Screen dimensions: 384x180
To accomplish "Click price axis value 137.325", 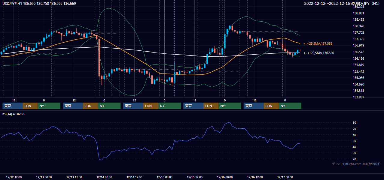I will (358, 39).
